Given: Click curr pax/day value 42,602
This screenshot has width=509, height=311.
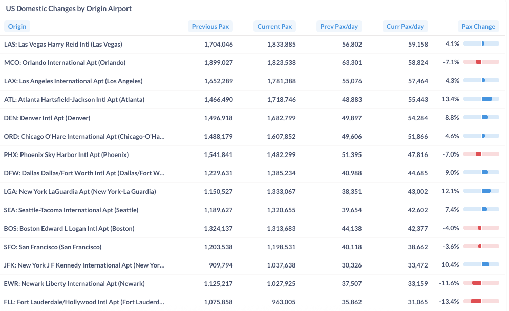Looking at the screenshot, I should coord(418,210).
